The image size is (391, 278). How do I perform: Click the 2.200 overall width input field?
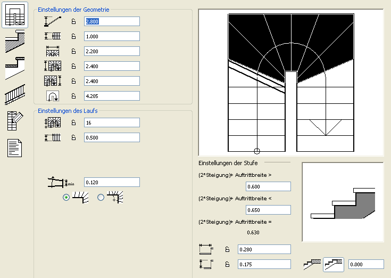coord(112,51)
